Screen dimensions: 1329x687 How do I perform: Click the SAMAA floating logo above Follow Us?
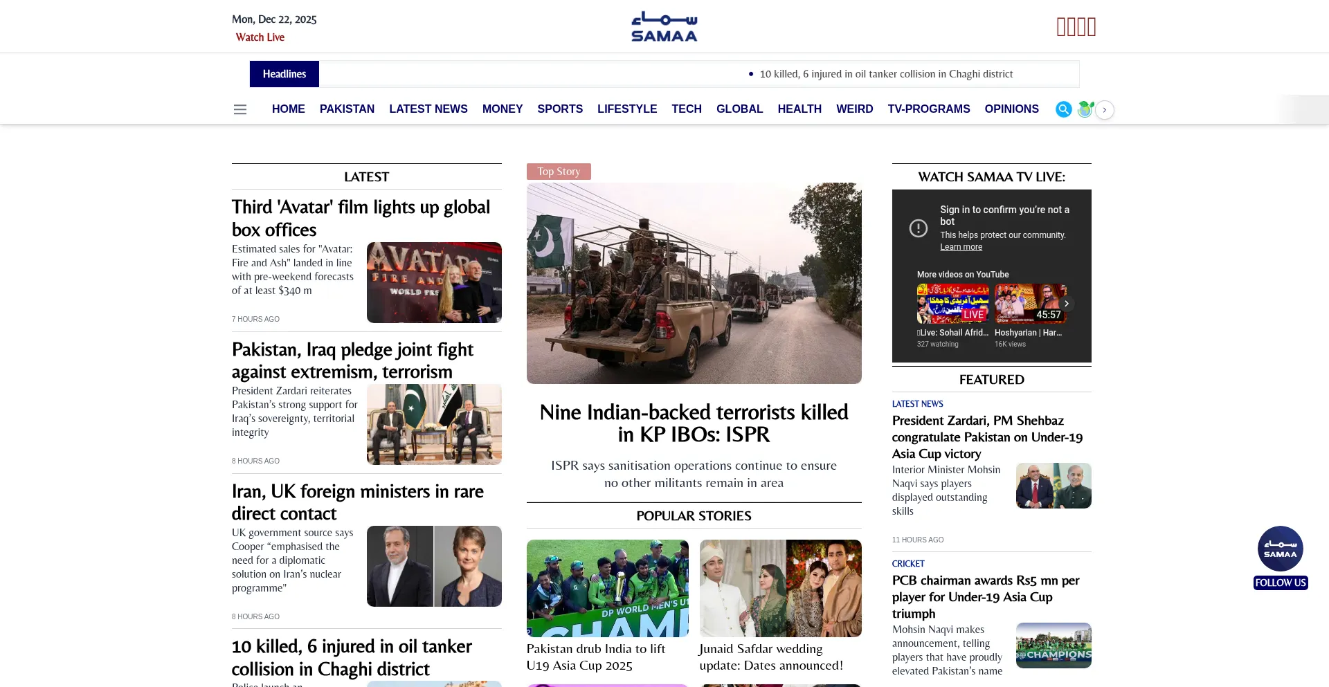[1280, 548]
